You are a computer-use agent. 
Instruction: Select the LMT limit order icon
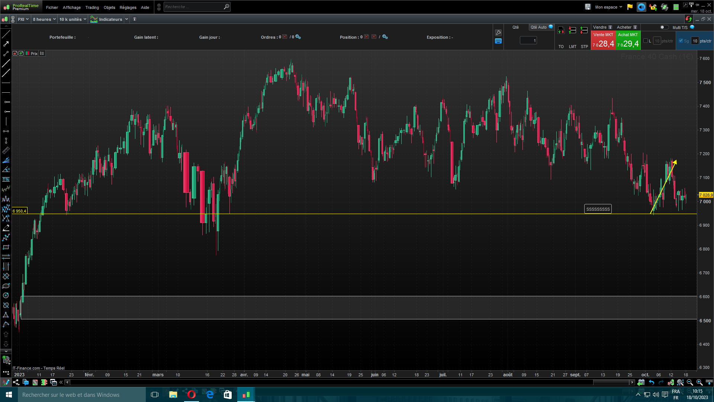coord(572,31)
